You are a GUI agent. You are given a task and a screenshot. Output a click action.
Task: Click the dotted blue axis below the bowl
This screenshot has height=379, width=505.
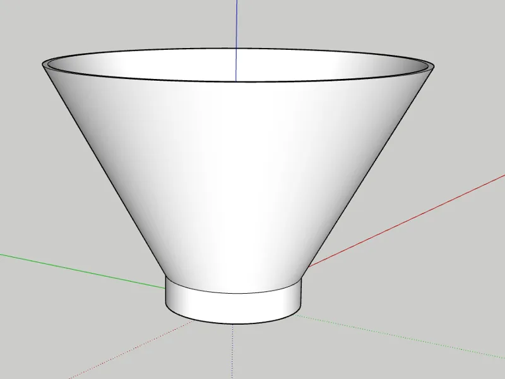point(232,351)
